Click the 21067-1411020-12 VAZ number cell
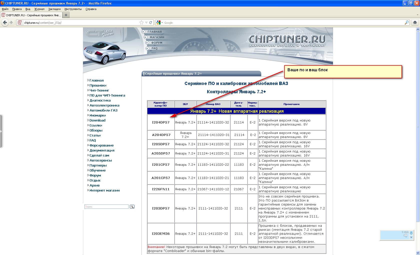 coord(213,189)
